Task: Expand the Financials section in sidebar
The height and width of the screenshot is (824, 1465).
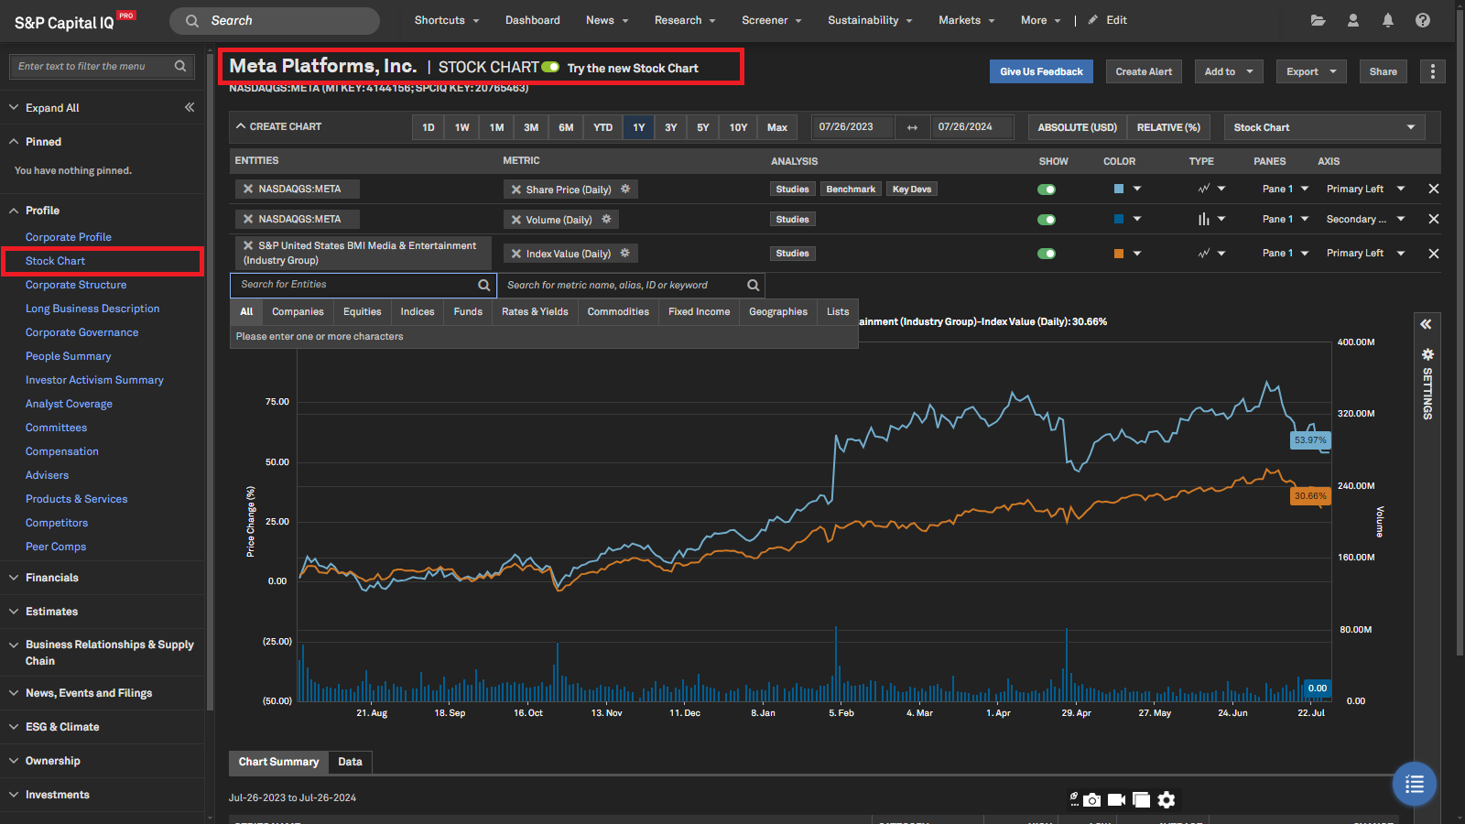Action: (52, 578)
